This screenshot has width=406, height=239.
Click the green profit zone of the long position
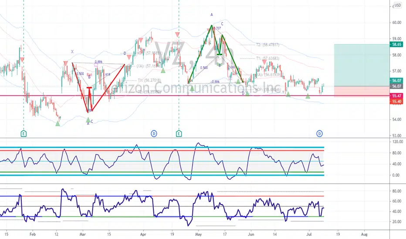click(x=362, y=65)
